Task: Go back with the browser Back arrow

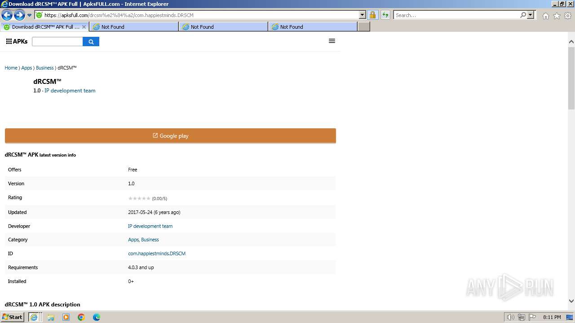Action: [x=7, y=15]
